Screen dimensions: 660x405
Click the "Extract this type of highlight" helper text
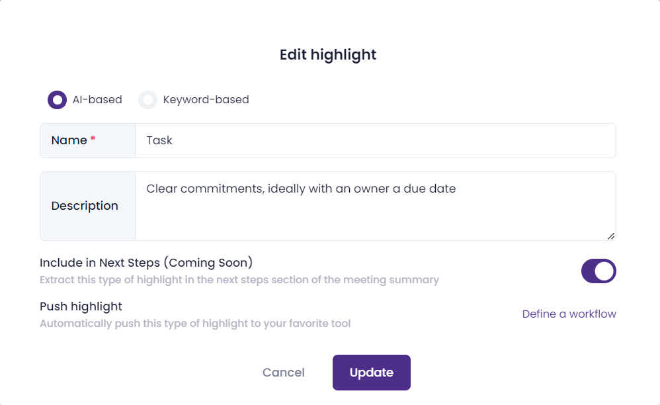[239, 280]
